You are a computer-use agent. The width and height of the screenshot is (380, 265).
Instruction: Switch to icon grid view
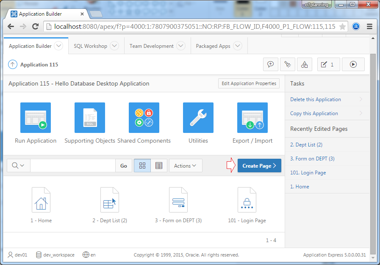tap(142, 166)
